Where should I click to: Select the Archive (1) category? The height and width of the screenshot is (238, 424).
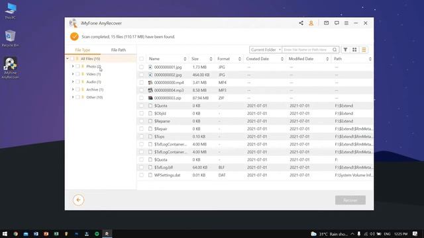tap(95, 90)
